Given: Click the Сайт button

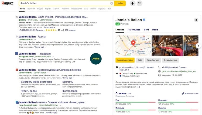Looking at the screenshot, I should coord(140,60).
